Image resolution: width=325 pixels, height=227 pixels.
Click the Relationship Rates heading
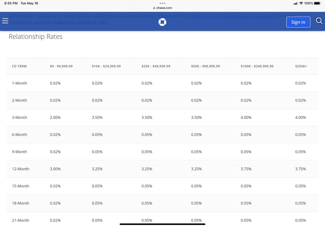coord(35,37)
